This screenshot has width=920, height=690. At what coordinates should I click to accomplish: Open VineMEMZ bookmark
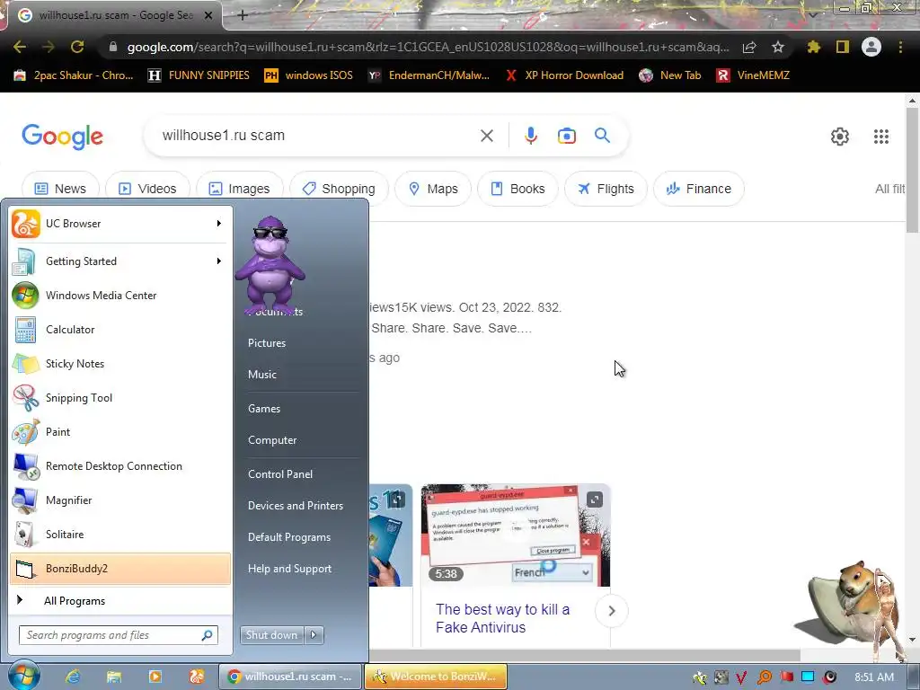point(753,75)
